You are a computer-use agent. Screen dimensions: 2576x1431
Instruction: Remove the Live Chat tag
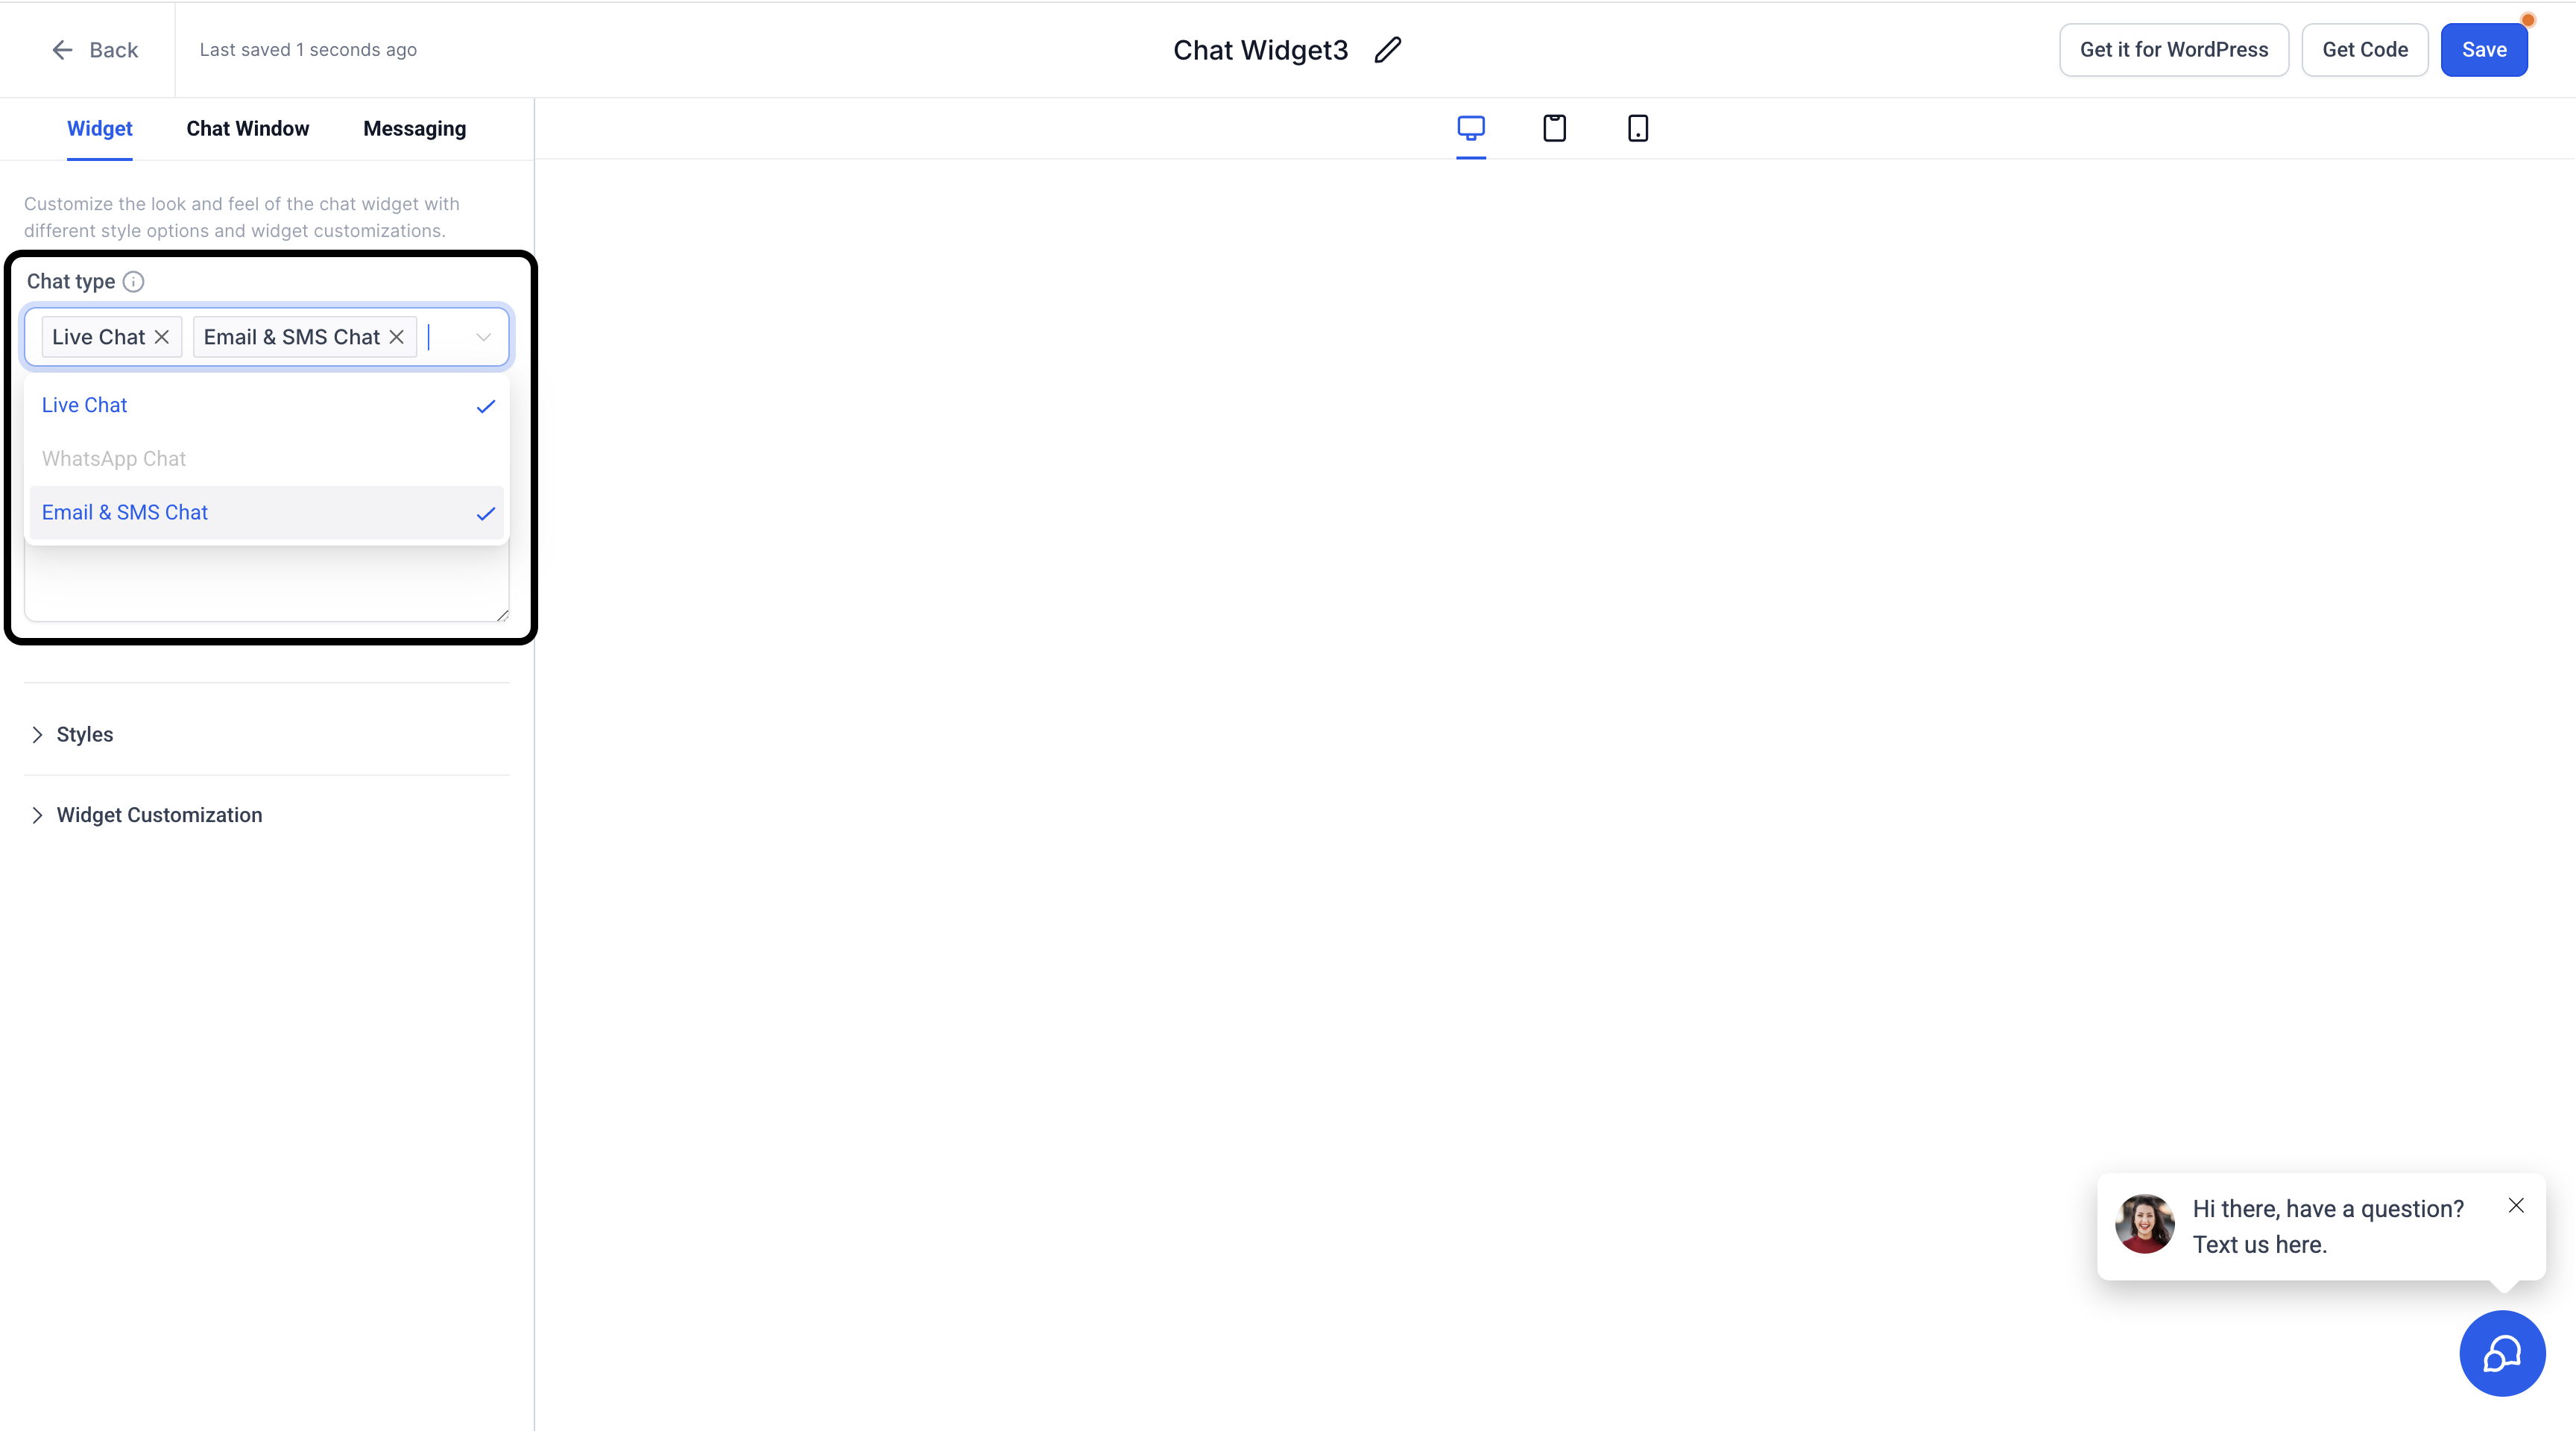[x=162, y=337]
